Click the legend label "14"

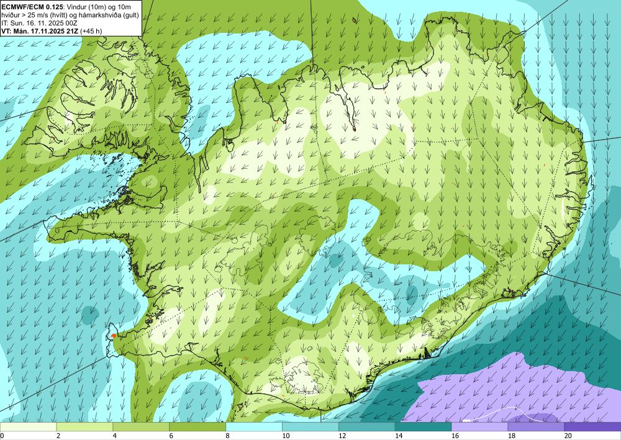coord(399,436)
